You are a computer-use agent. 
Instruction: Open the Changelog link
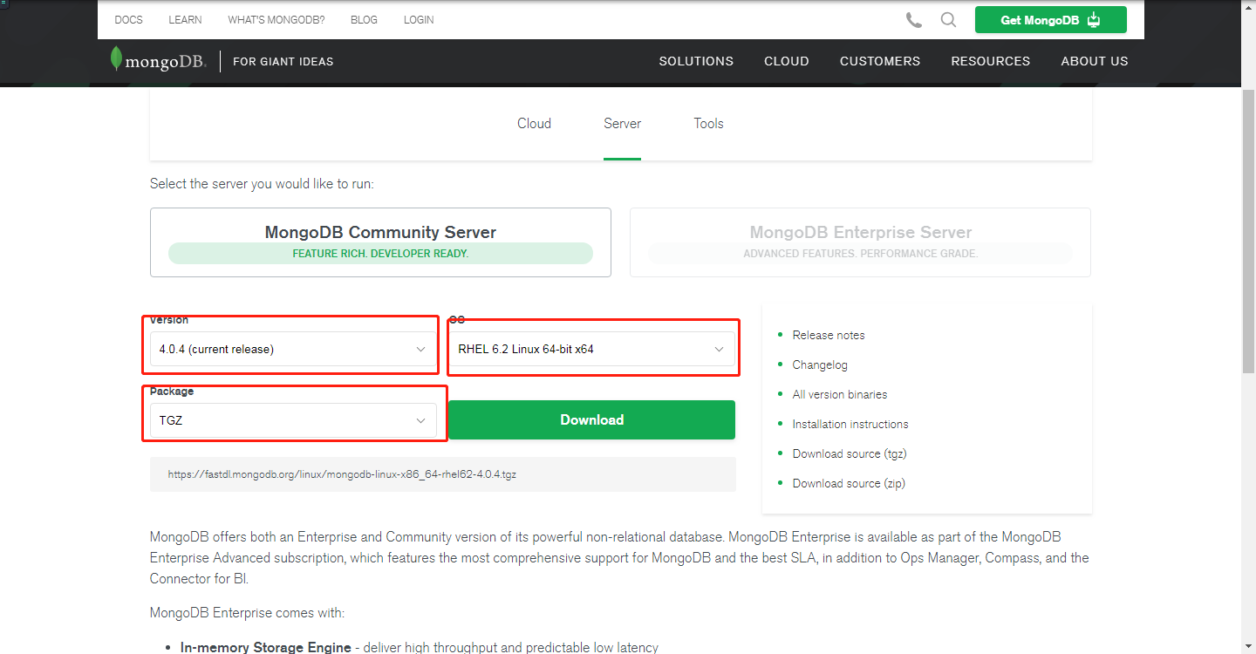tap(820, 364)
